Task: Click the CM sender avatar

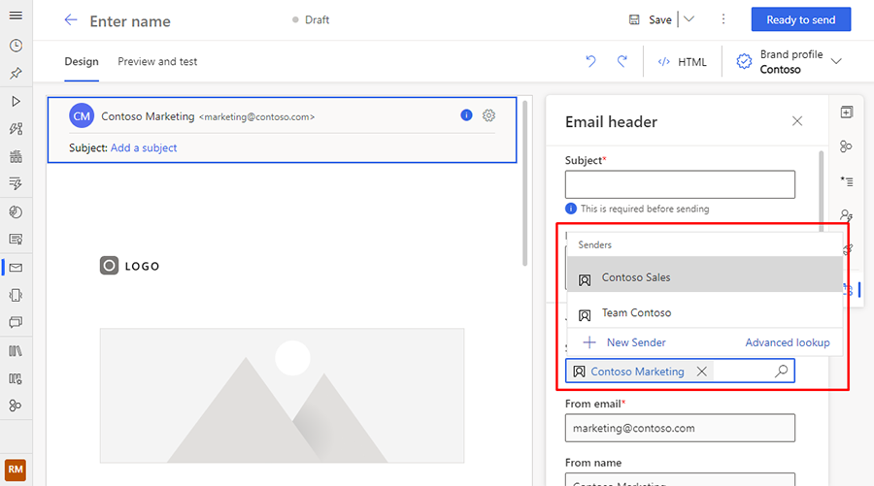Action: [x=82, y=115]
